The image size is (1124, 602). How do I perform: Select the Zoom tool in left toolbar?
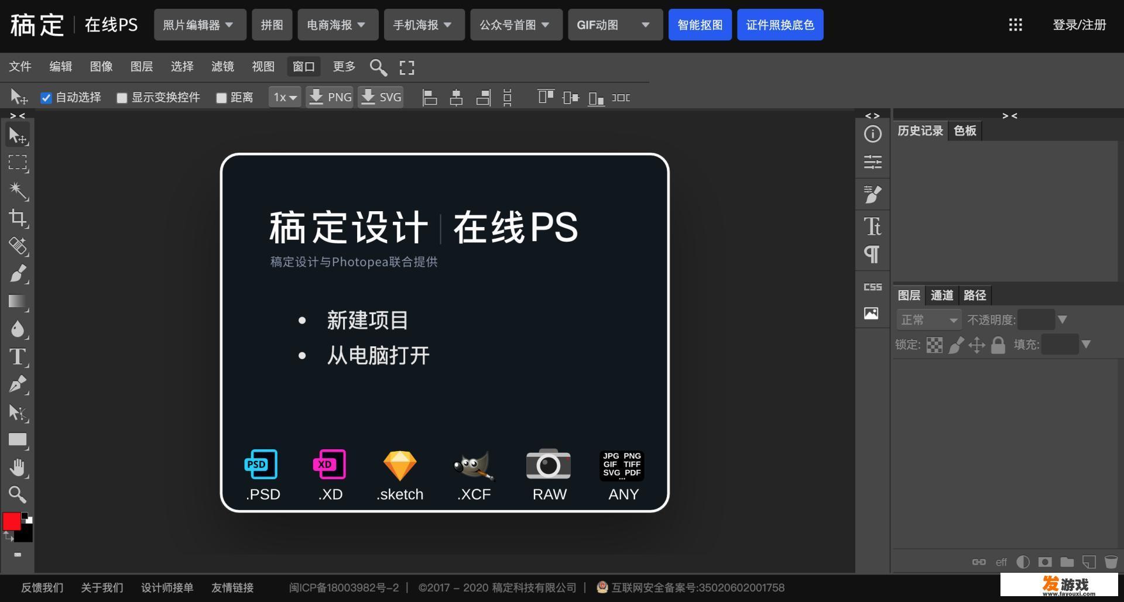pyautogui.click(x=18, y=495)
